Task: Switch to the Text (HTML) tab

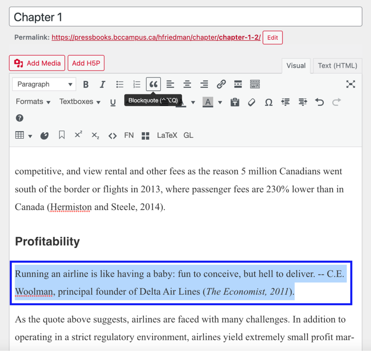Action: (337, 66)
